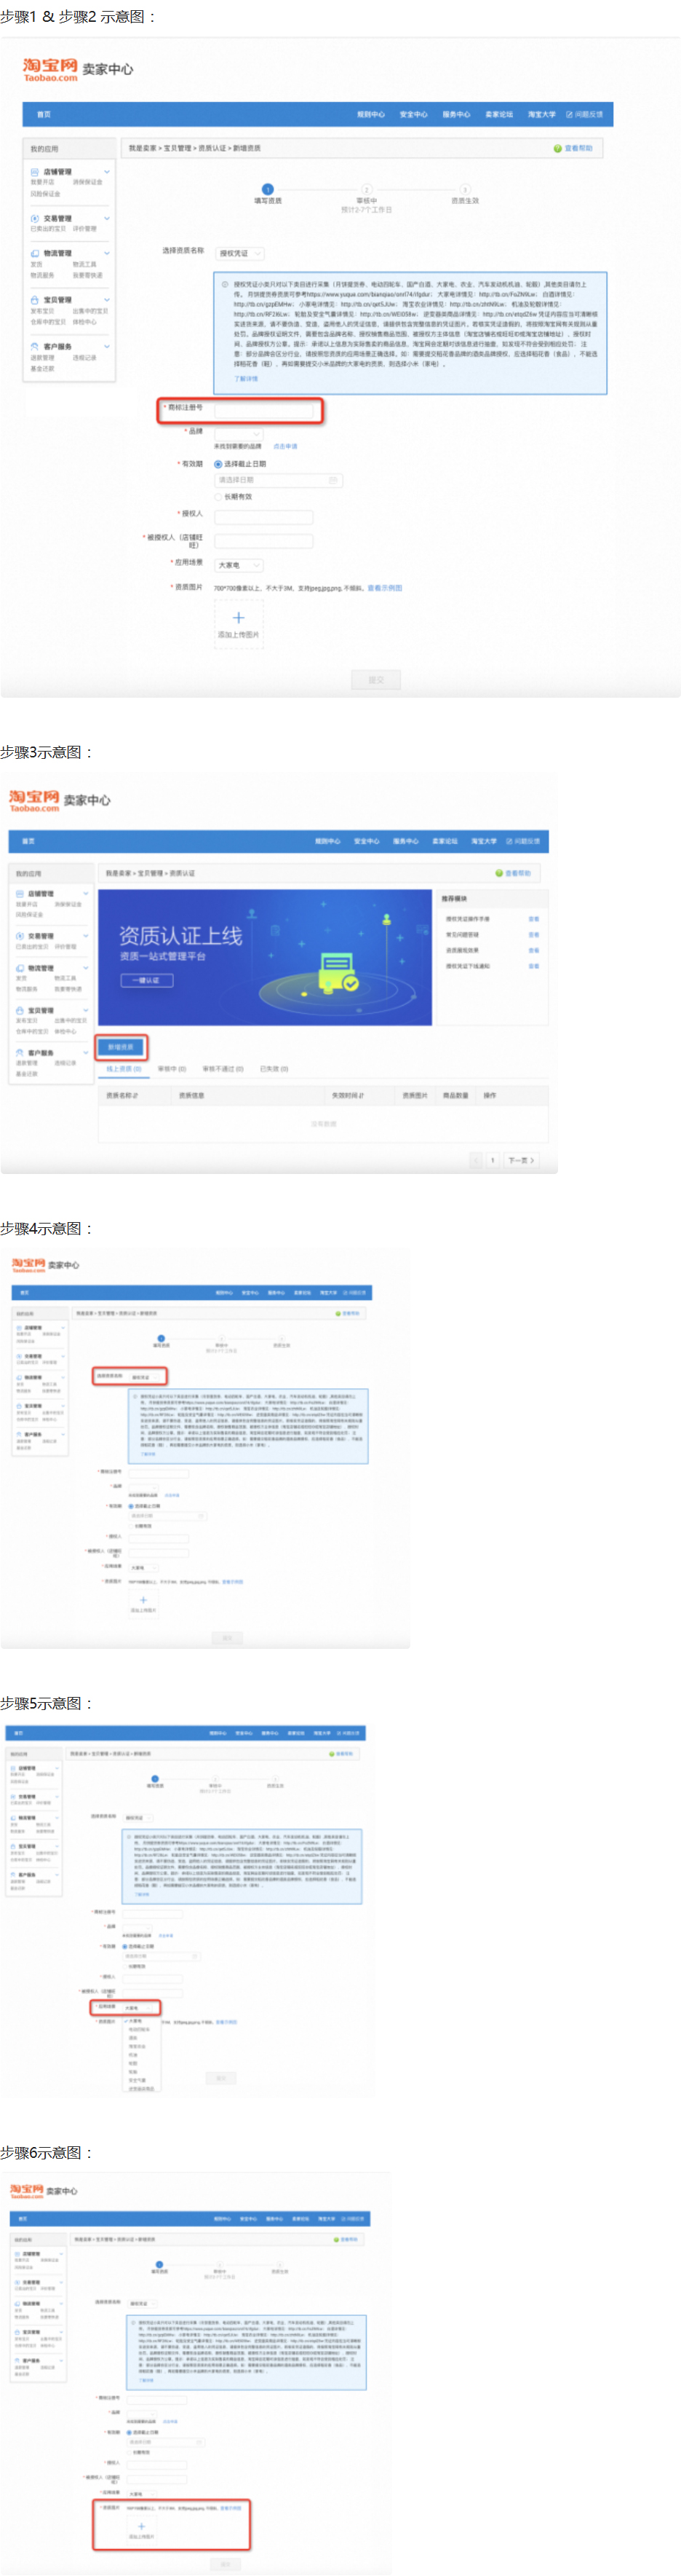Expand 交易管理 chevron in steps 1&2 sidebar
The image size is (681, 2576).
click(107, 218)
